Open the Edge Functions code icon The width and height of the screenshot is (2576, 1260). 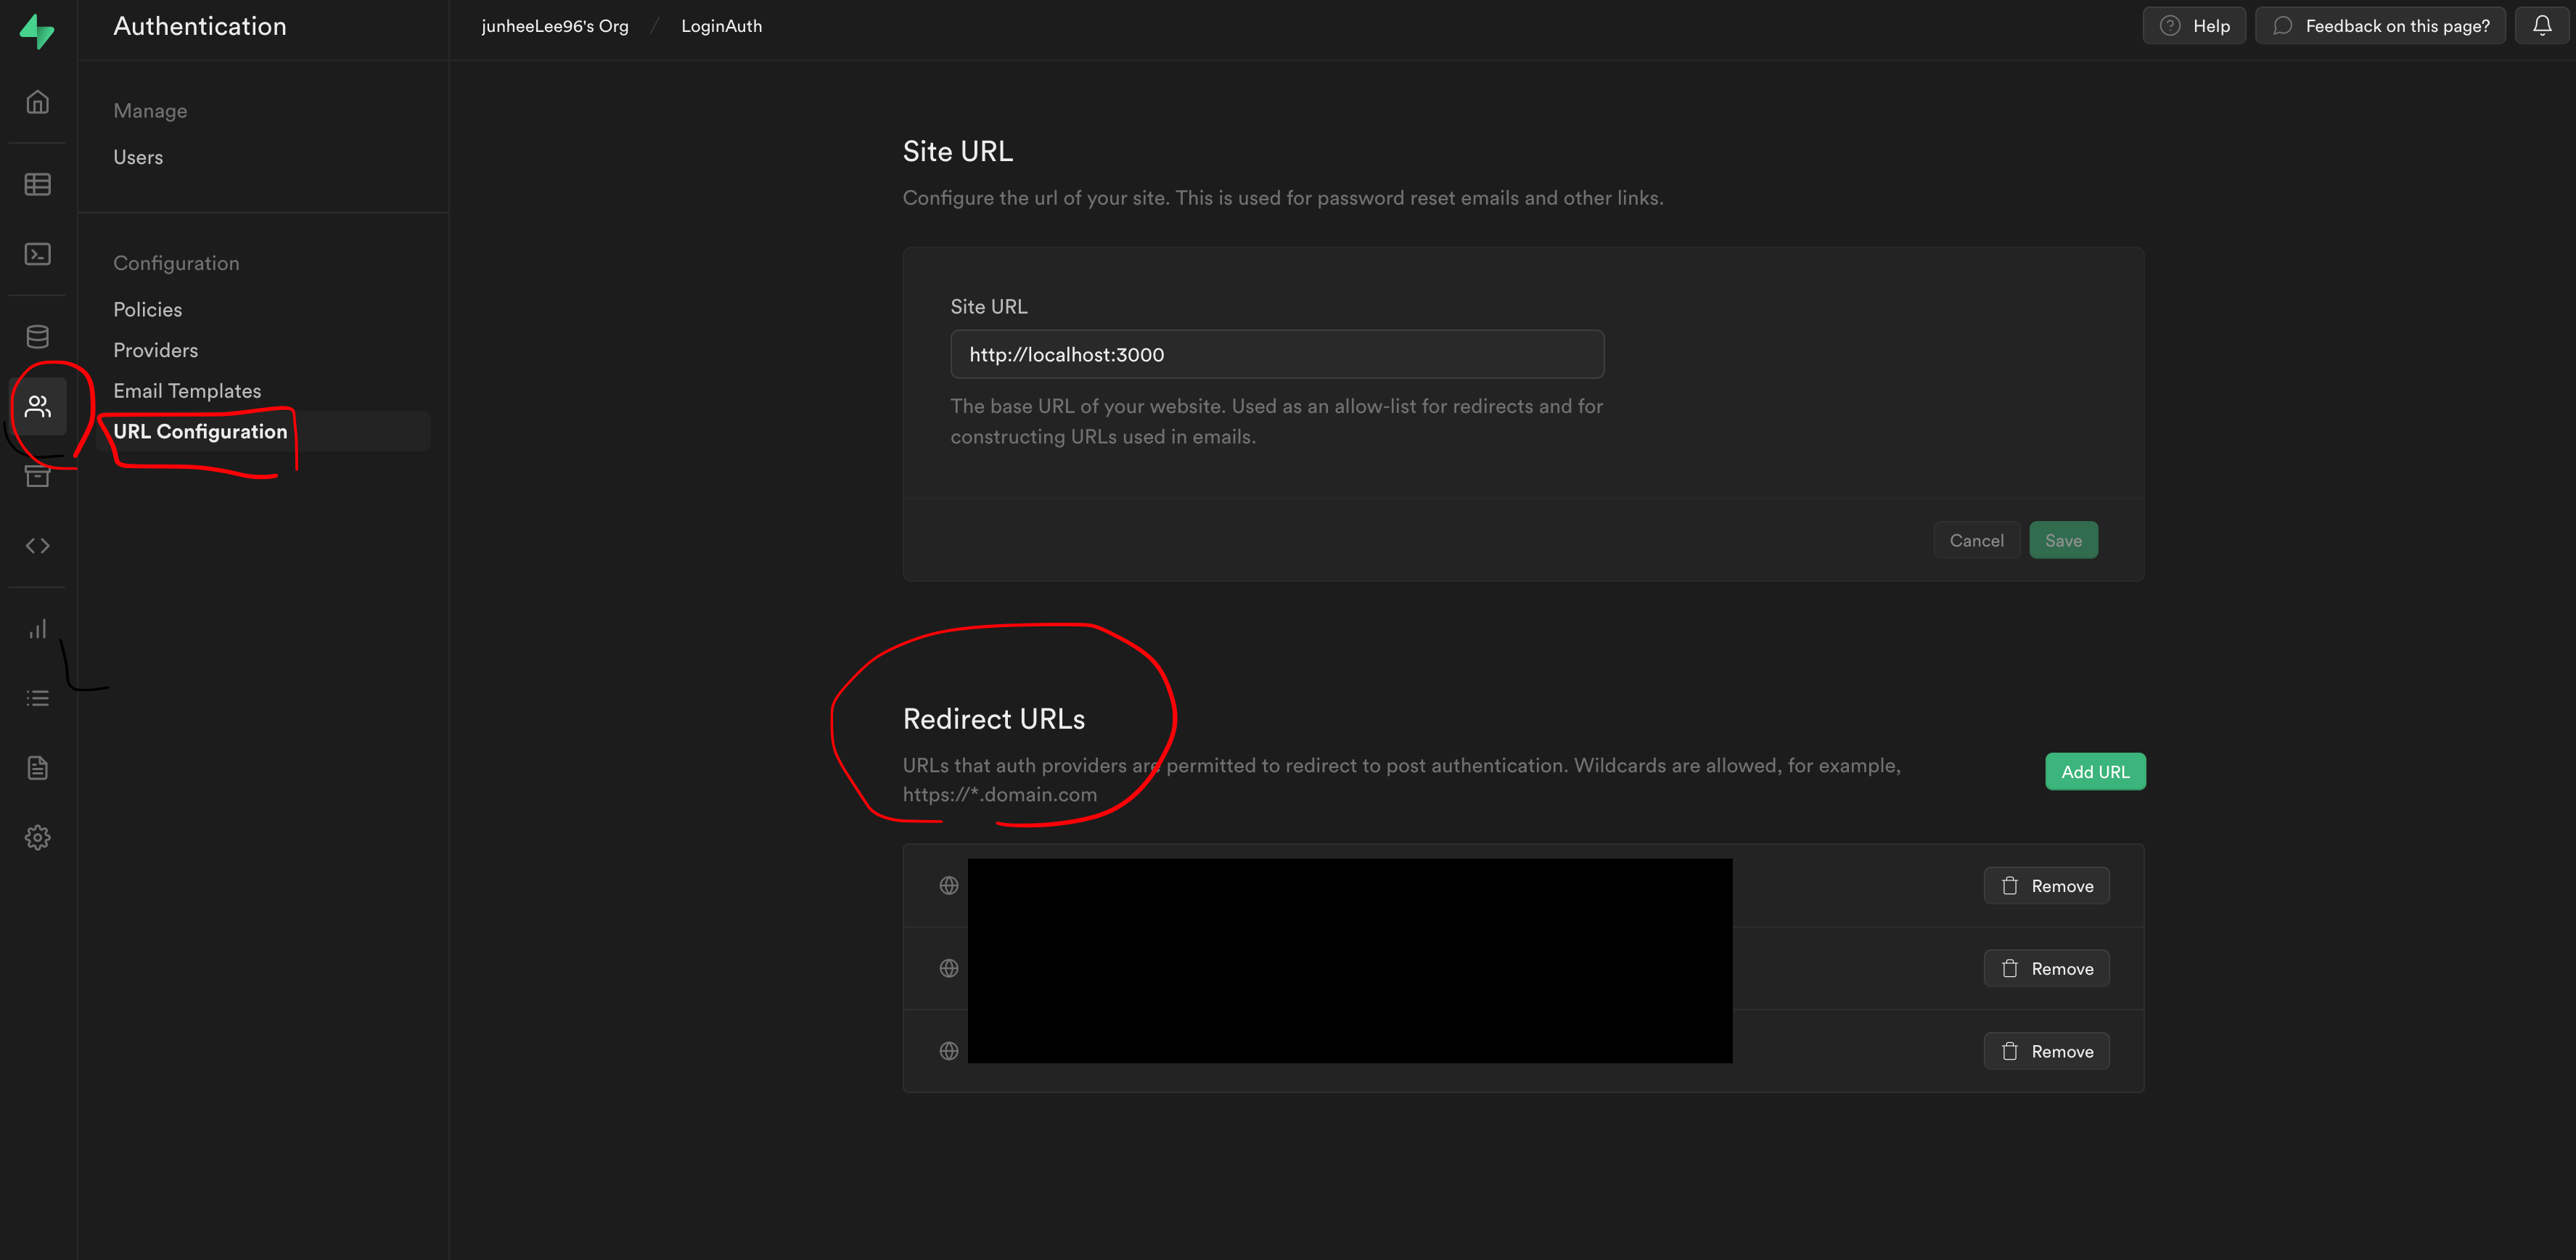[37, 546]
